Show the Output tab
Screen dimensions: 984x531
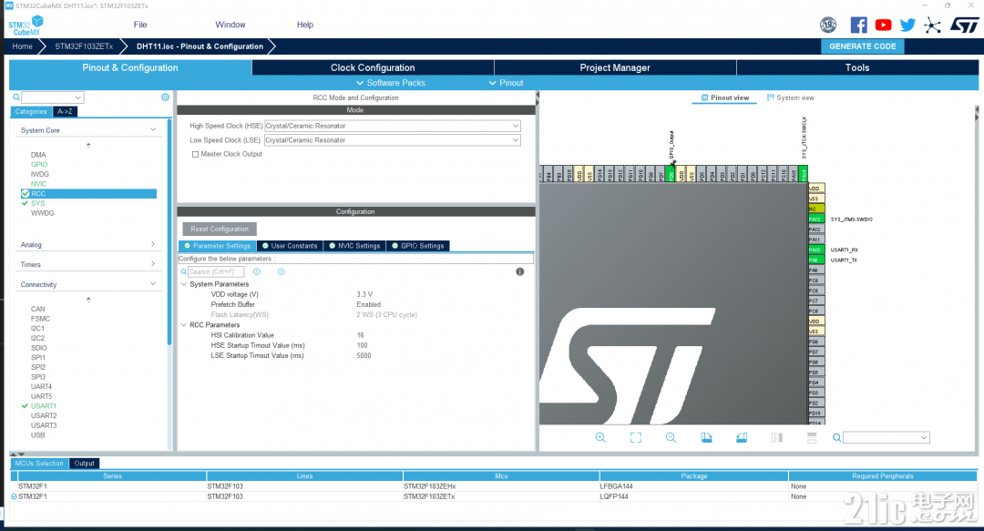(x=84, y=464)
